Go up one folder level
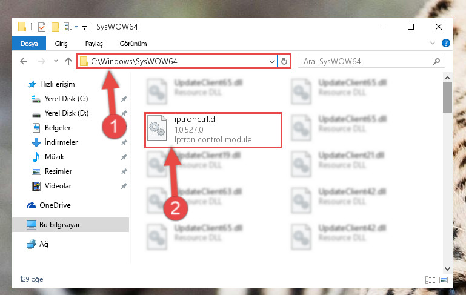Image resolution: width=466 pixels, height=295 pixels. pyautogui.click(x=68, y=61)
